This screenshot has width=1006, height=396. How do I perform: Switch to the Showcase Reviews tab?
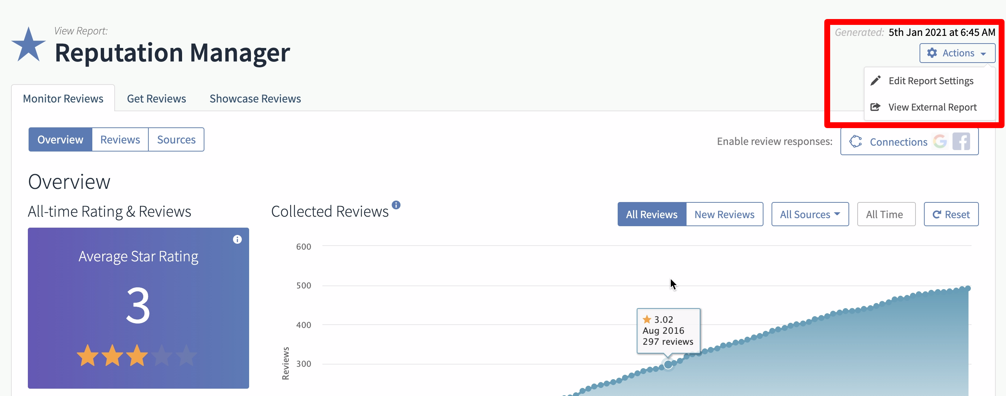point(255,98)
